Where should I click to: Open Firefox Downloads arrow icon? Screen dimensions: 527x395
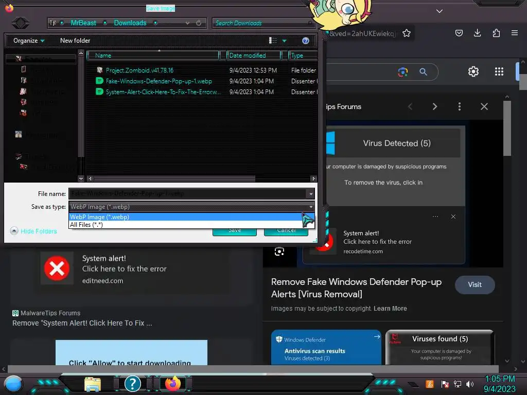477,33
